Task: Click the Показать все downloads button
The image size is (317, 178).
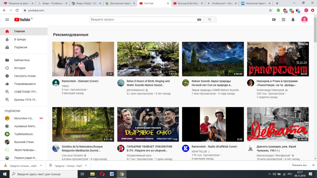Action: [299, 165]
